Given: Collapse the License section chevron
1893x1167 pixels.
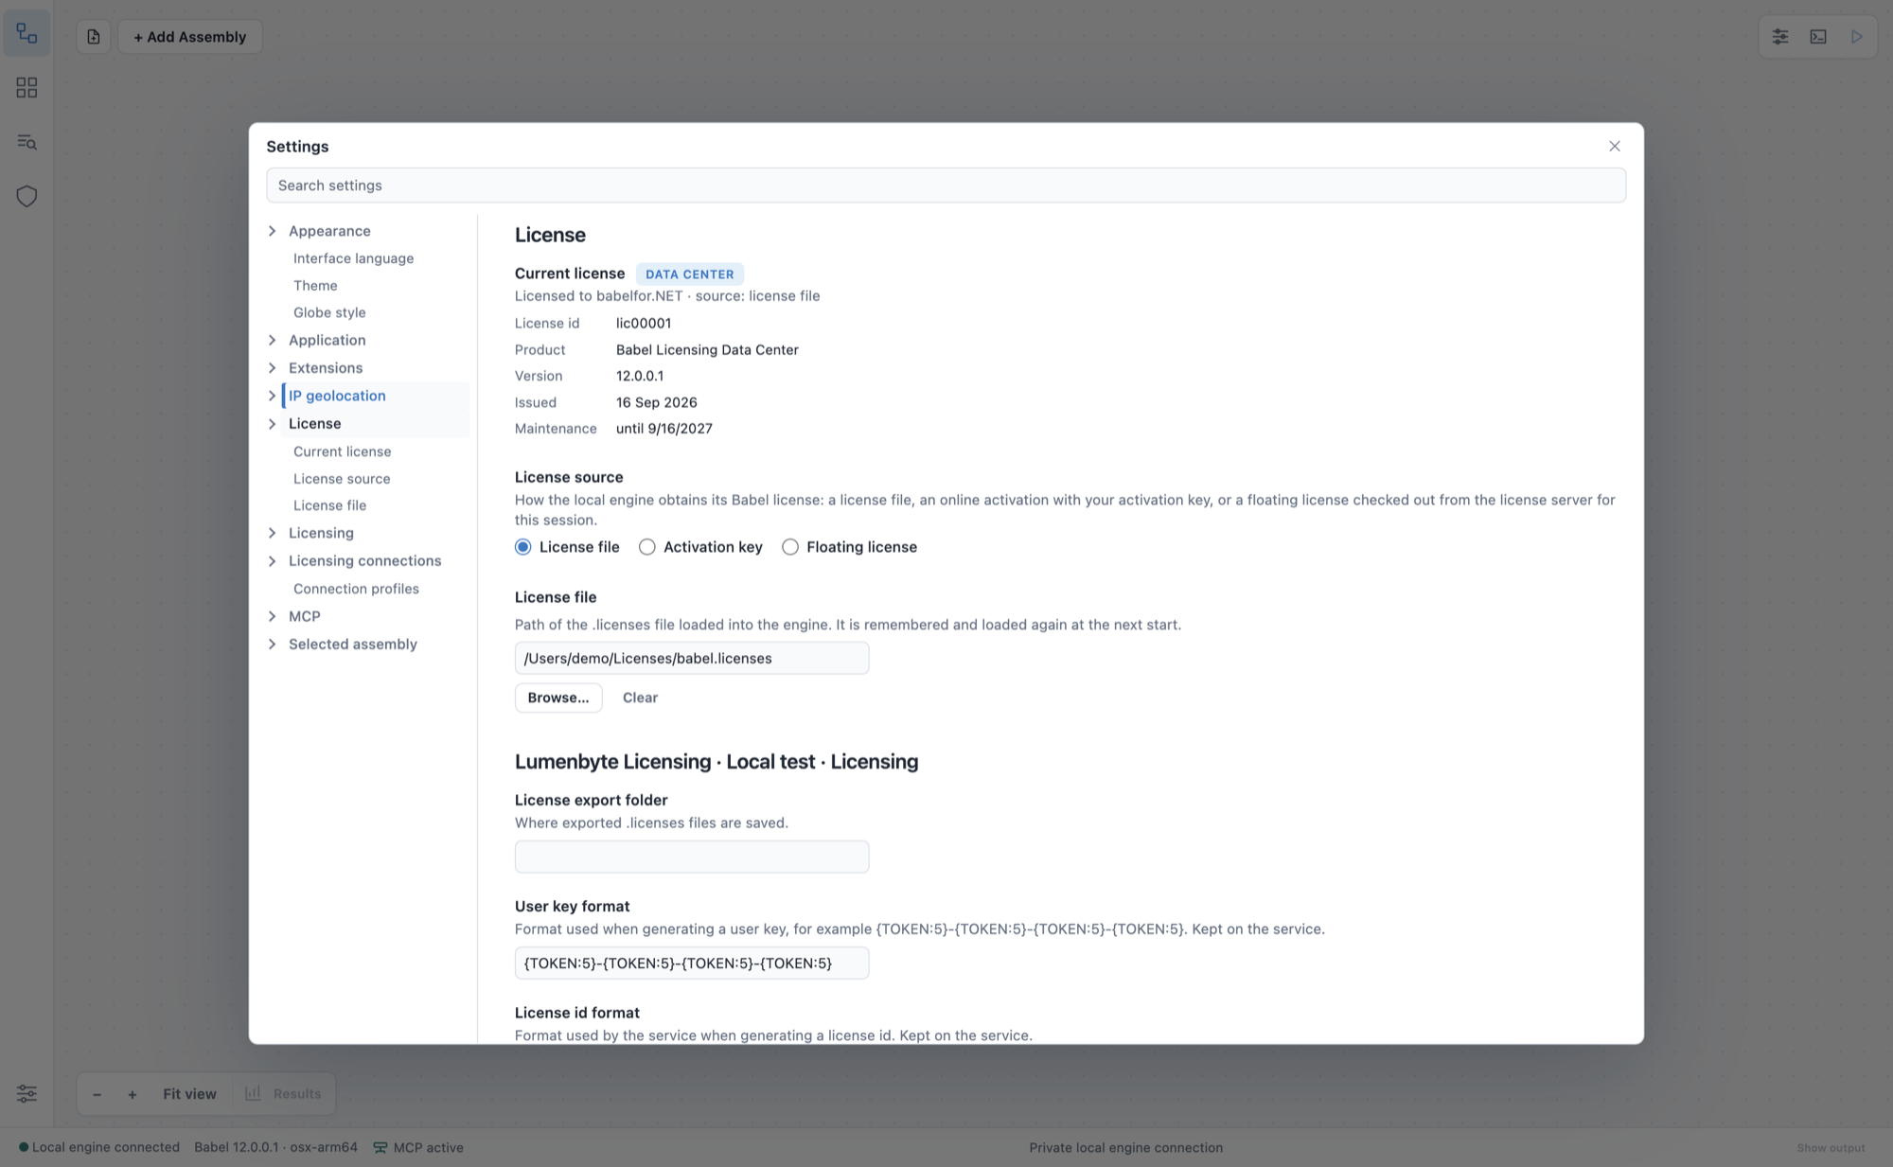Looking at the screenshot, I should tap(273, 423).
